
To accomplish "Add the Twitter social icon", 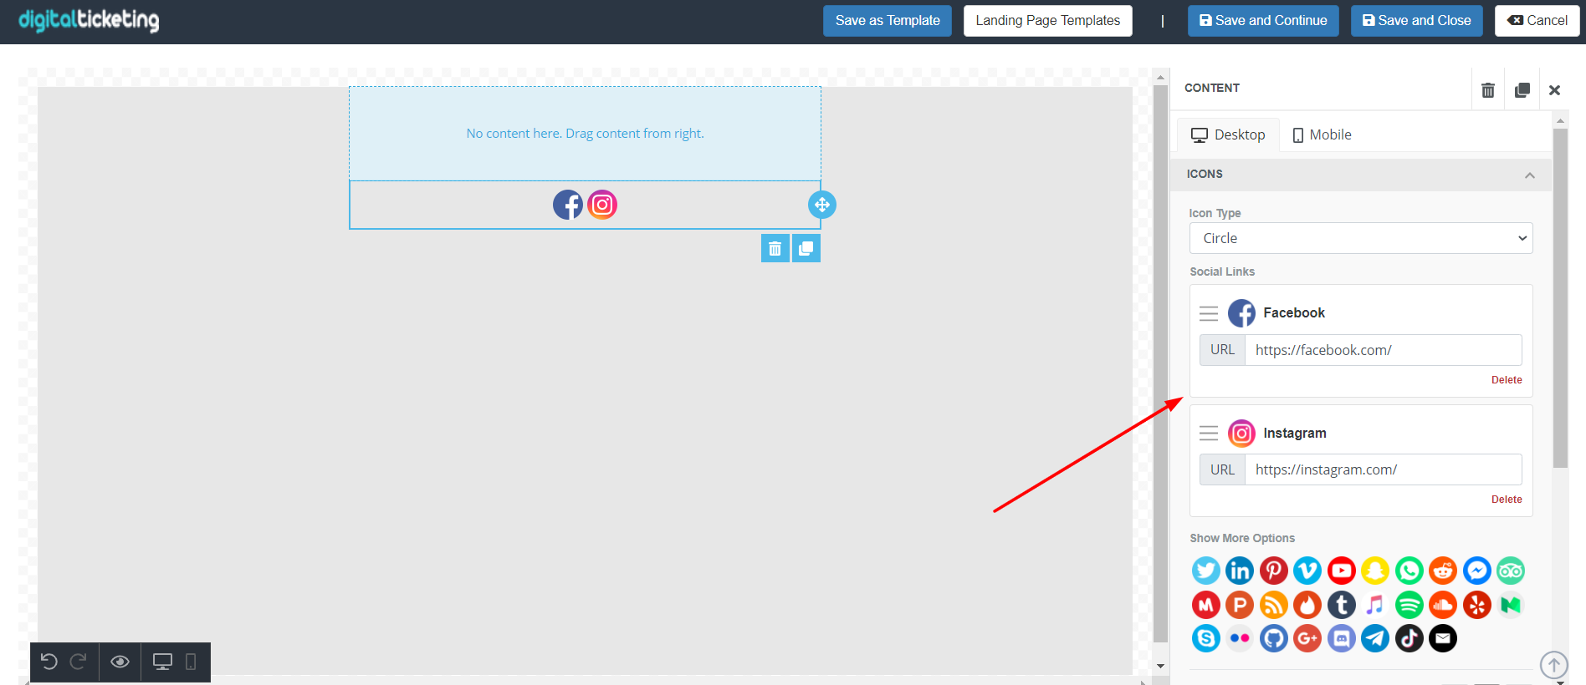I will (x=1205, y=571).
